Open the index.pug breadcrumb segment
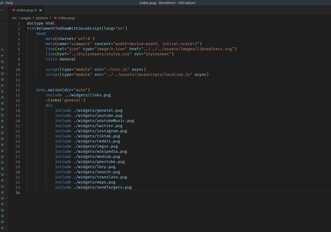 point(66,18)
